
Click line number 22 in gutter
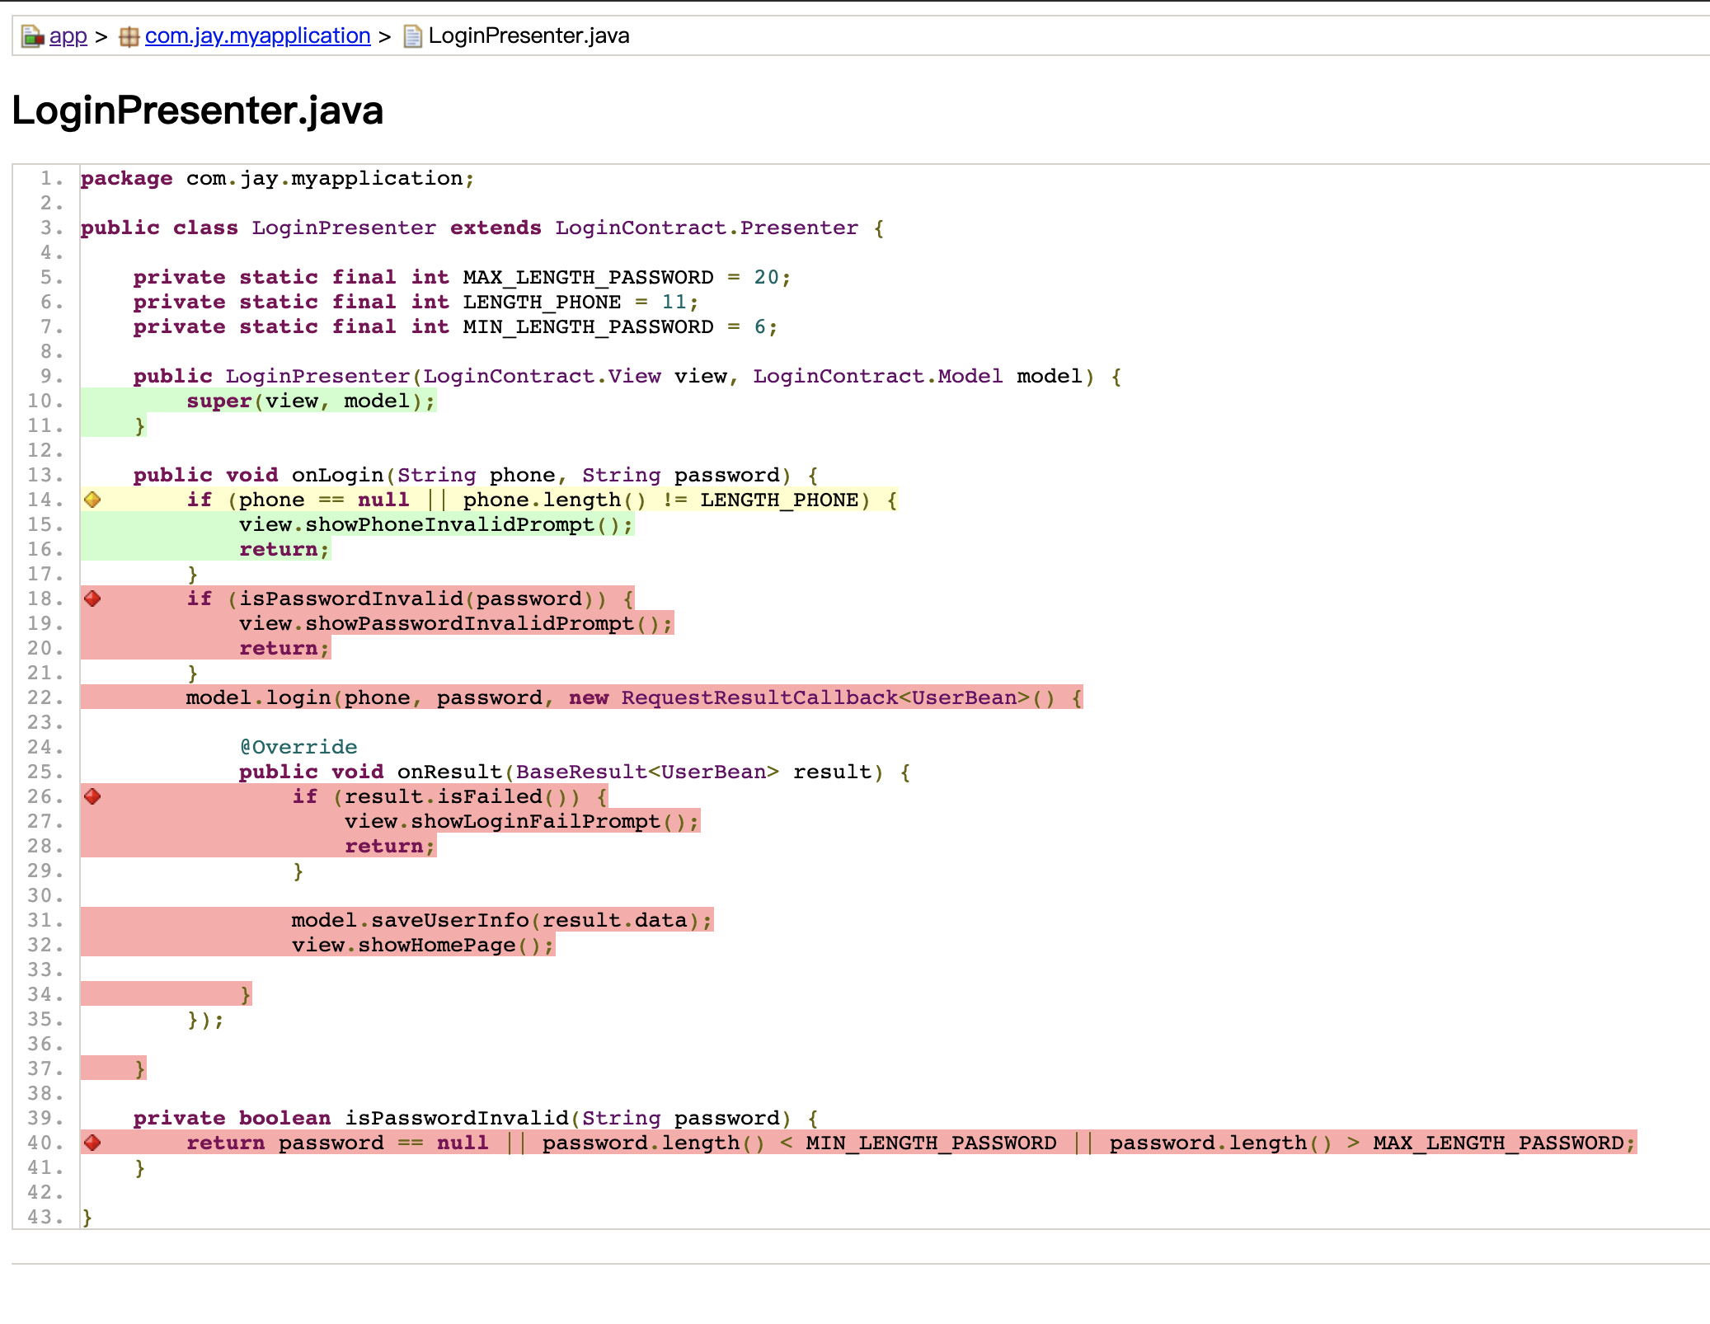point(45,697)
